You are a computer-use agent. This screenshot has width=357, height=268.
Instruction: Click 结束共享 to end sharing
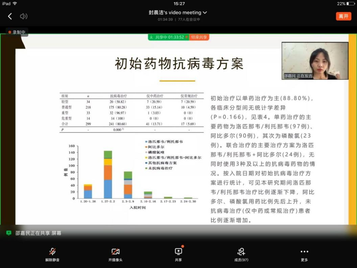199,37
